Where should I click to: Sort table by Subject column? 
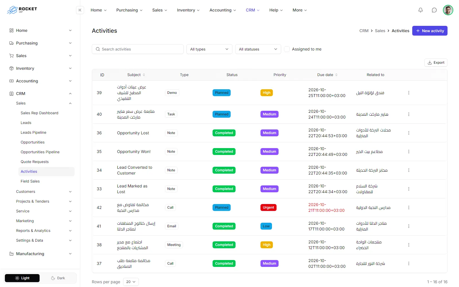point(136,75)
